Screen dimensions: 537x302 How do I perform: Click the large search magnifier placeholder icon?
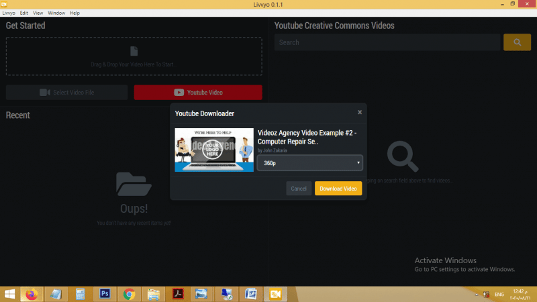pyautogui.click(x=403, y=156)
